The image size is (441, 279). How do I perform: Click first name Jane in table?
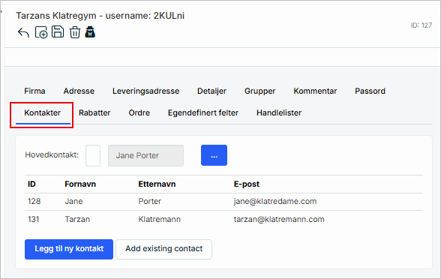click(x=73, y=201)
